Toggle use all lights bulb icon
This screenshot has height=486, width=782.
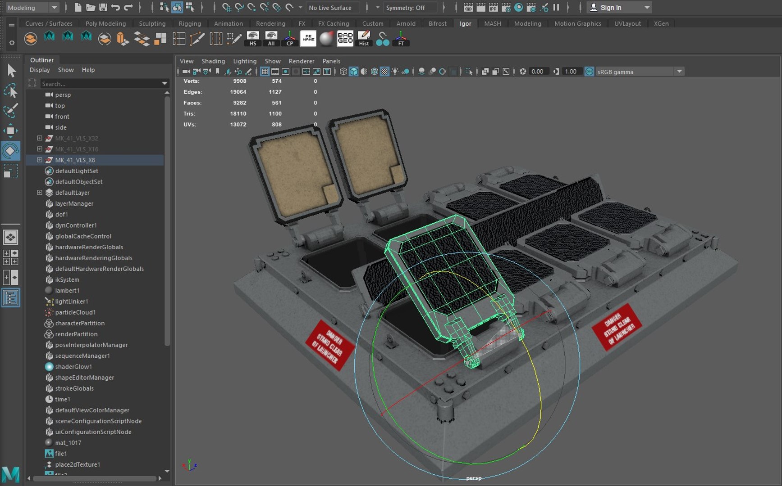coord(395,72)
